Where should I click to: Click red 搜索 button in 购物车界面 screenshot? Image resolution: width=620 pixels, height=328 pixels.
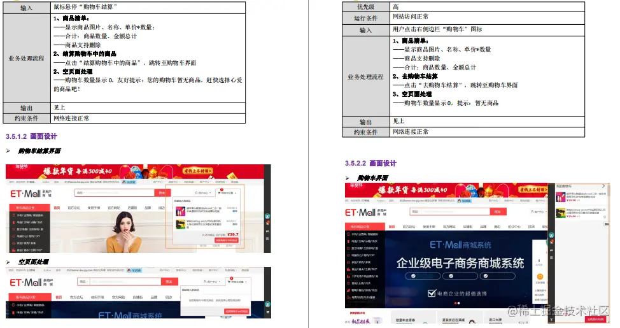pyautogui.click(x=498, y=211)
